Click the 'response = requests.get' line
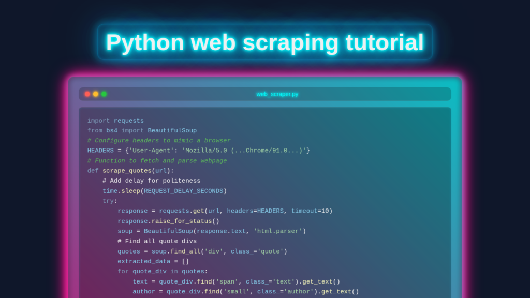Viewport: 530px width, 298px height. pos(225,211)
